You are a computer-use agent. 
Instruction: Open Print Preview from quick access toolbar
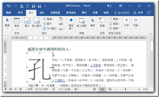tap(22, 6)
